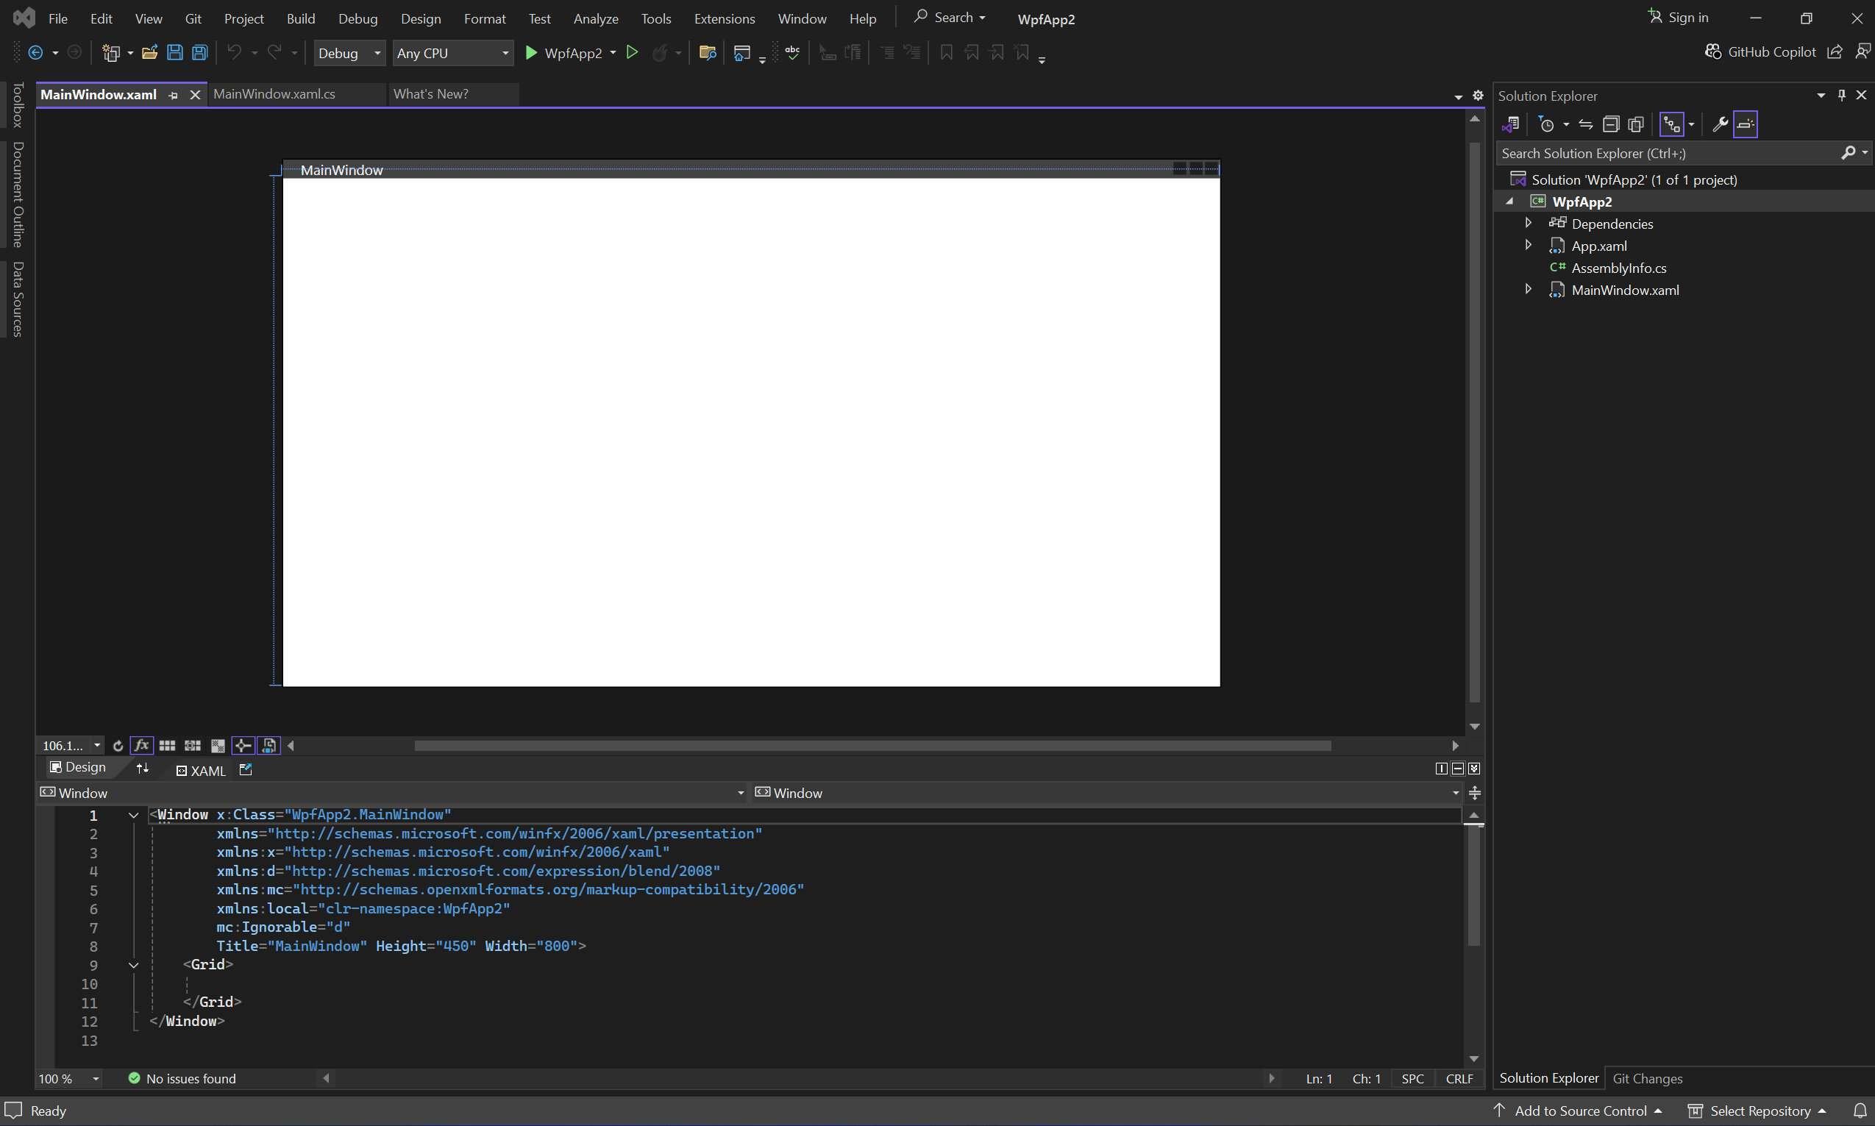
Task: Open the left Window element dropdown
Action: click(x=392, y=793)
